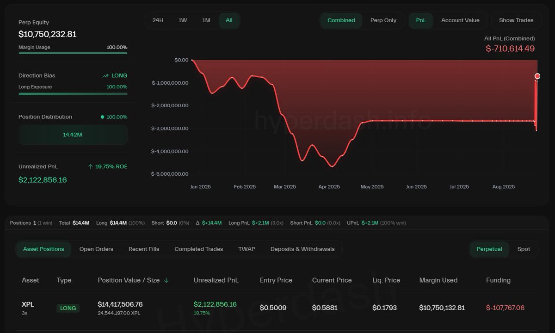The image size is (555, 333).
Task: Select the 1M time range
Action: (x=206, y=20)
